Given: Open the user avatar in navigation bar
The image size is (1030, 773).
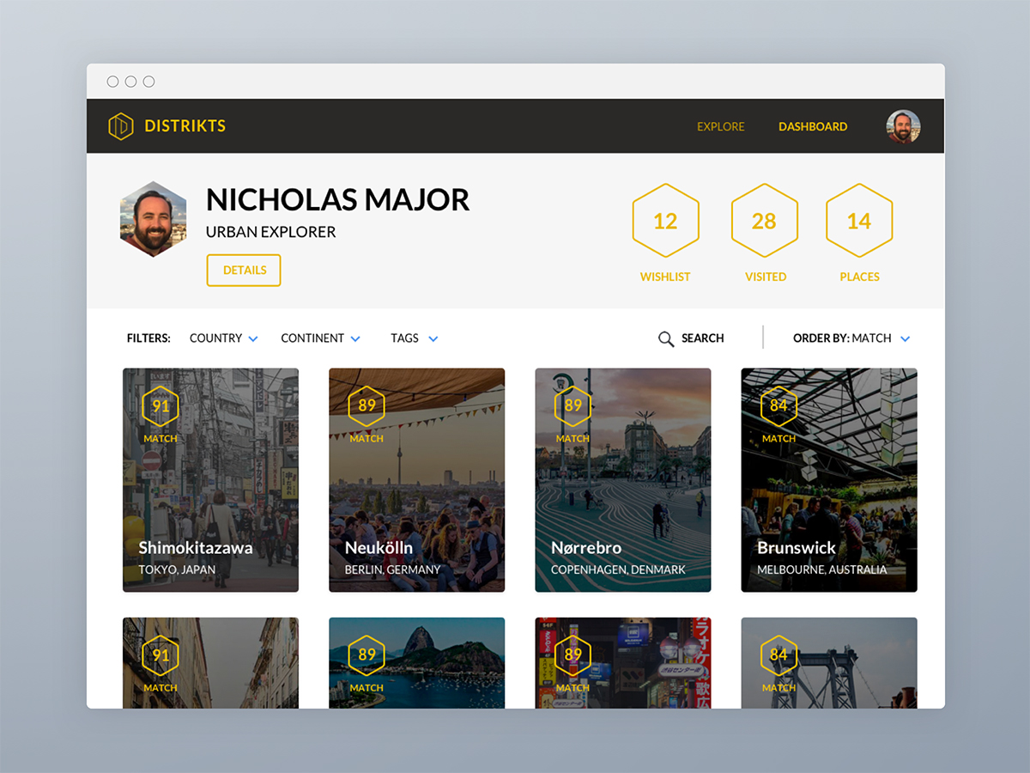Looking at the screenshot, I should click(x=903, y=126).
